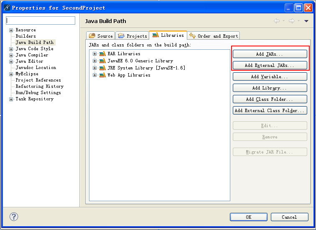Viewport: 316px width, 230px height.
Task: Click Add Class Folder... button
Action: coord(270,99)
